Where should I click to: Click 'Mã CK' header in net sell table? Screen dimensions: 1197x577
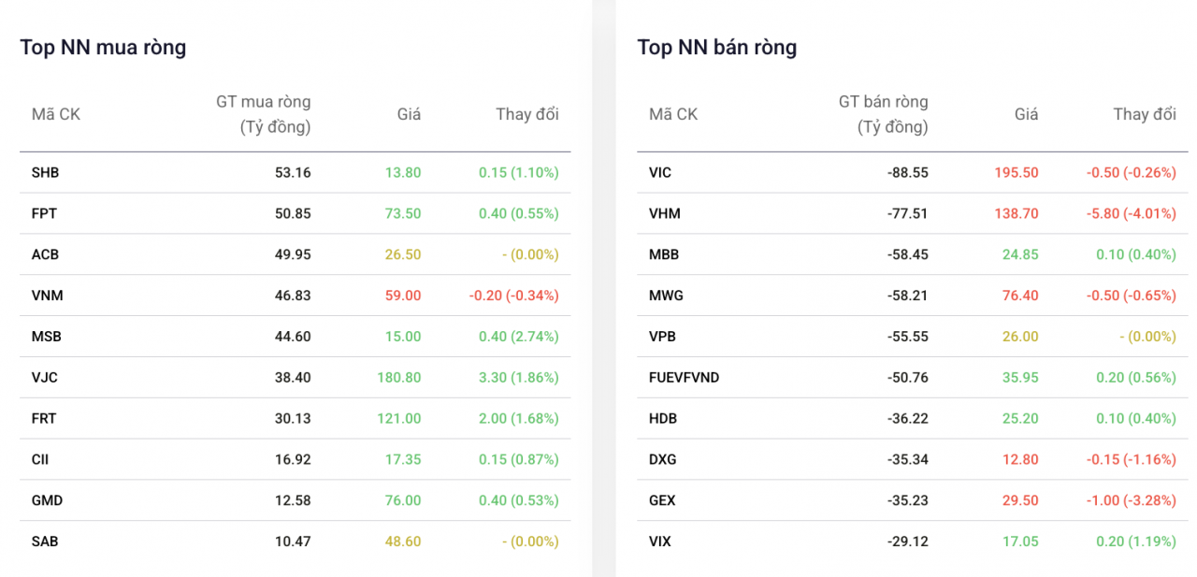point(673,114)
